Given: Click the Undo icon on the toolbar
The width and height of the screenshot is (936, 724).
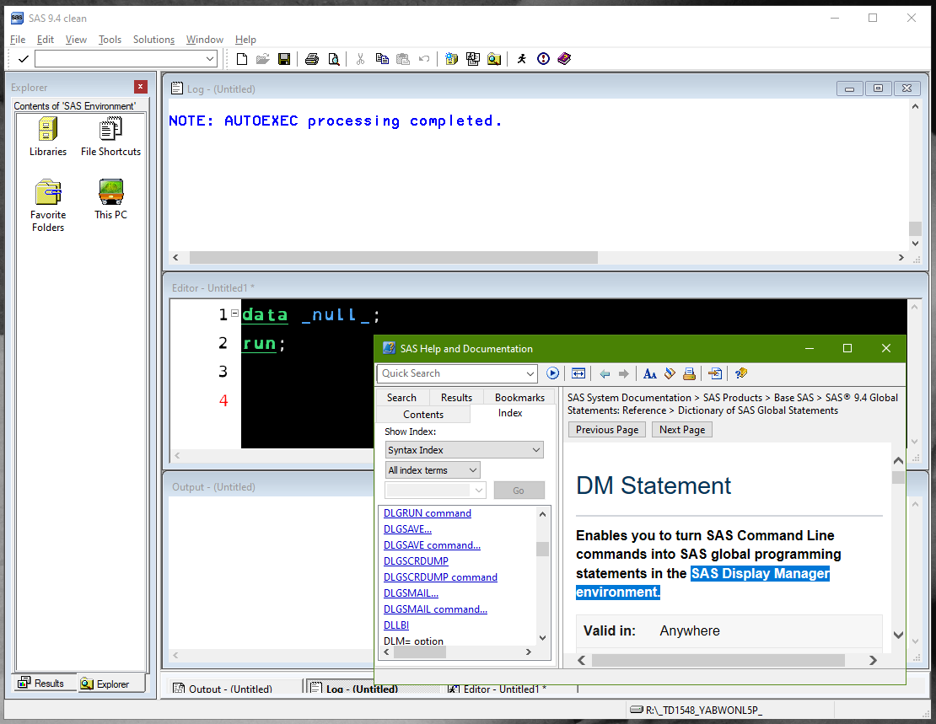Looking at the screenshot, I should [424, 59].
